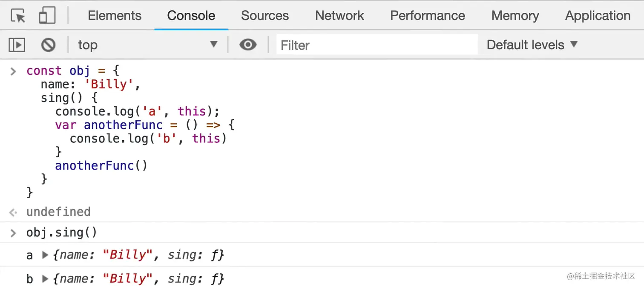Viewport: 644px width, 289px height.
Task: Open the Sources tab
Action: coord(264,16)
